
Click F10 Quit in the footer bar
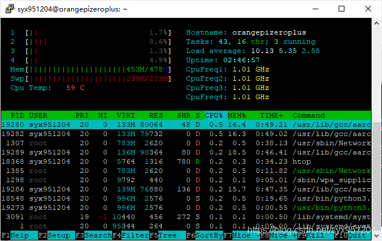coord(353,235)
